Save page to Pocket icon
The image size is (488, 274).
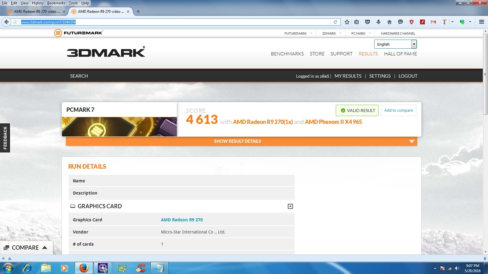click(x=368, y=22)
